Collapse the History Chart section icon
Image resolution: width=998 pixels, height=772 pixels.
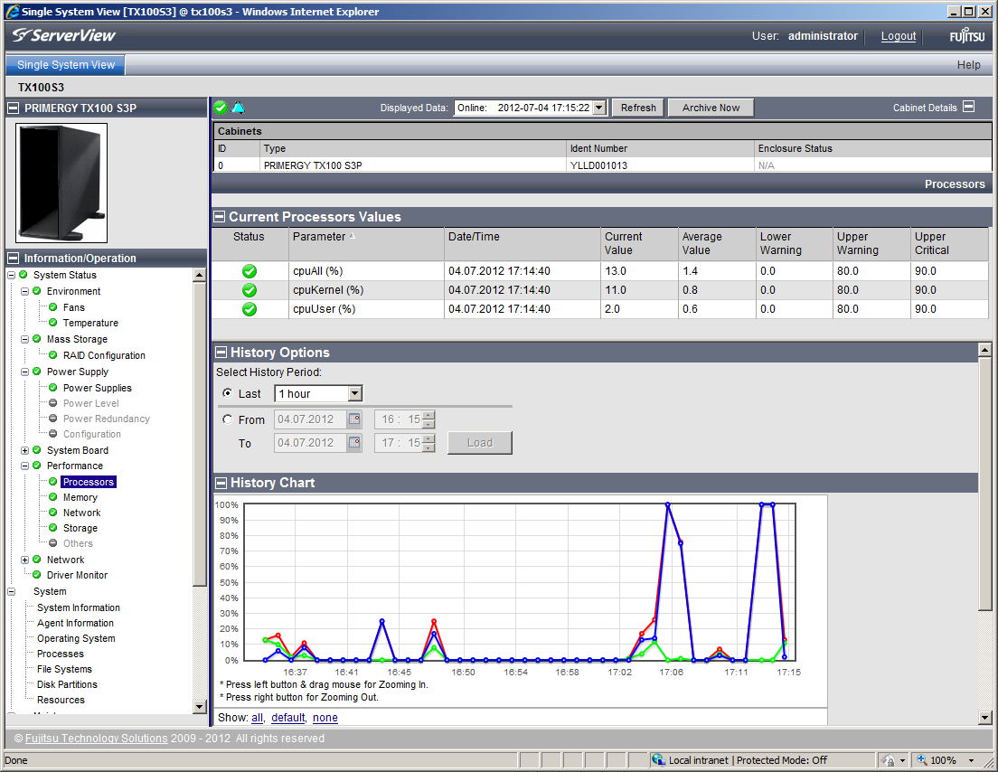click(x=220, y=483)
